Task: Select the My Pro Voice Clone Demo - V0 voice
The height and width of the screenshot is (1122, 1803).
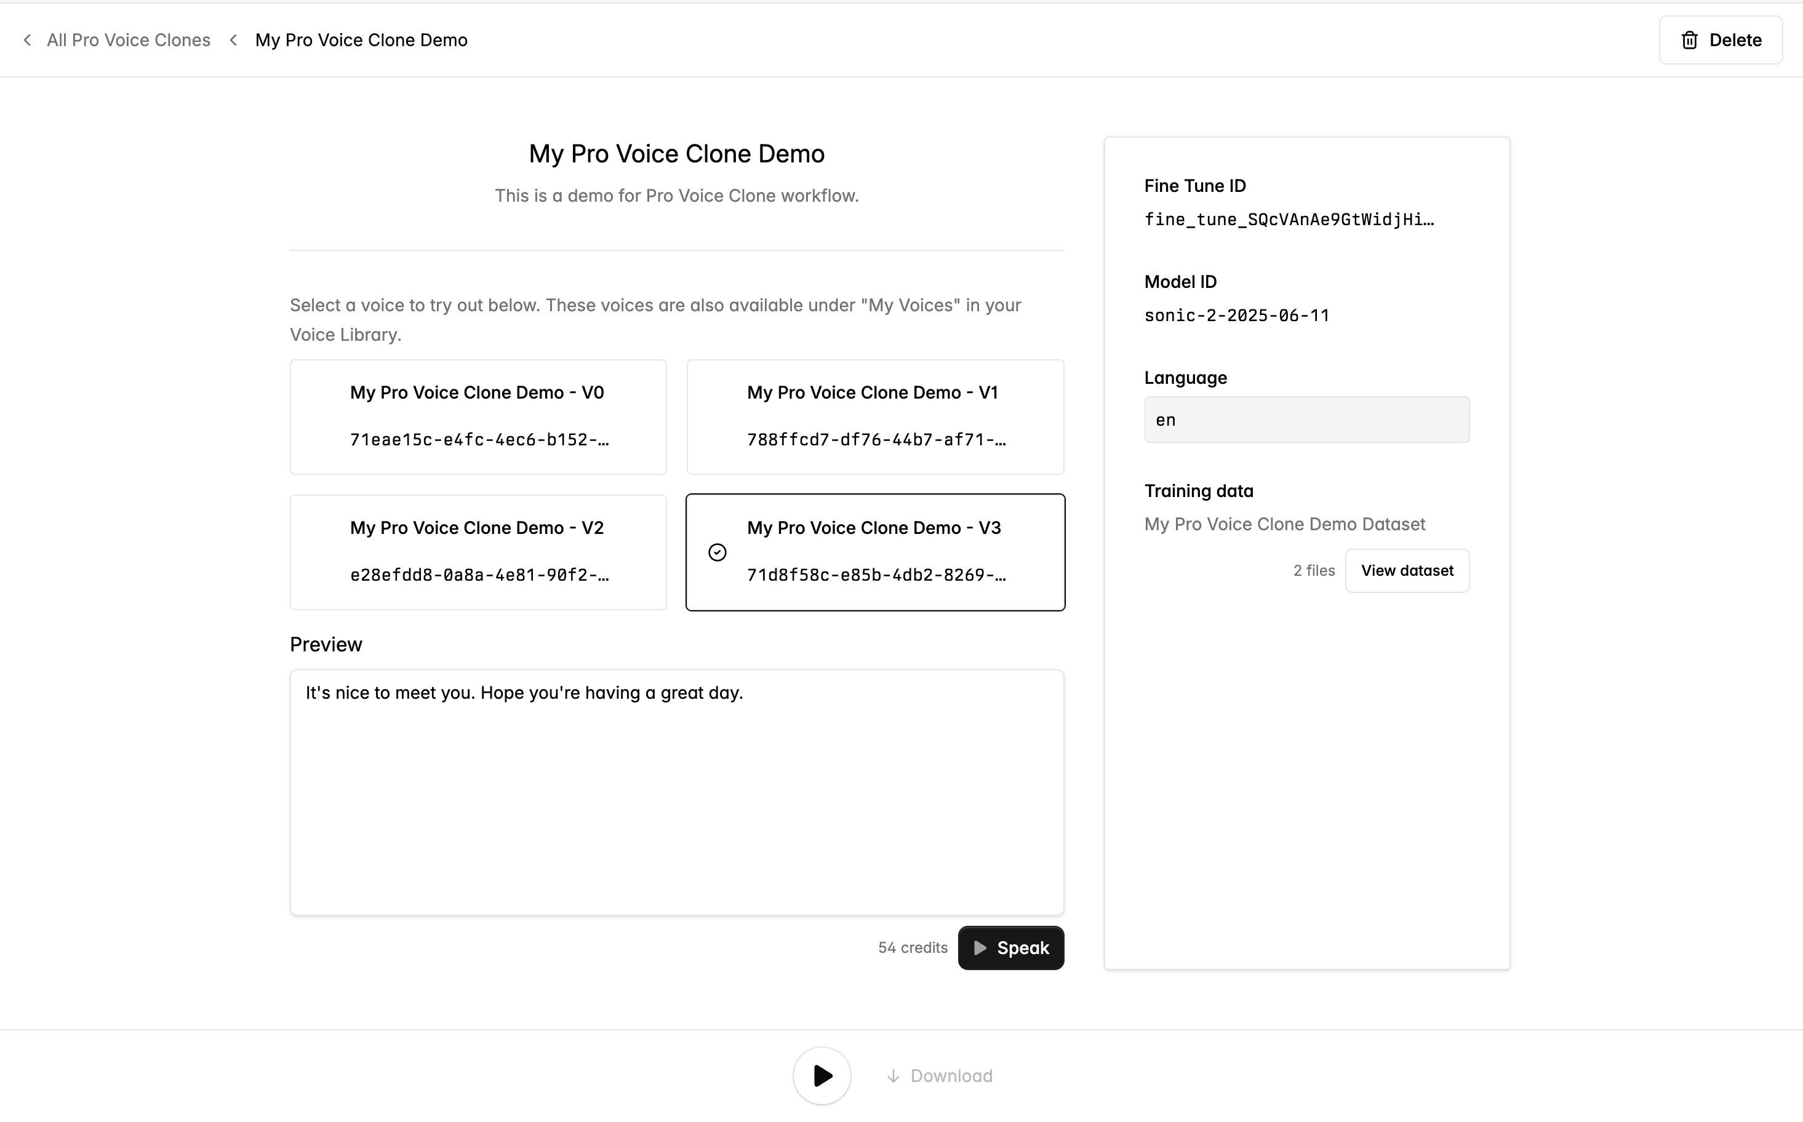Action: tap(478, 417)
